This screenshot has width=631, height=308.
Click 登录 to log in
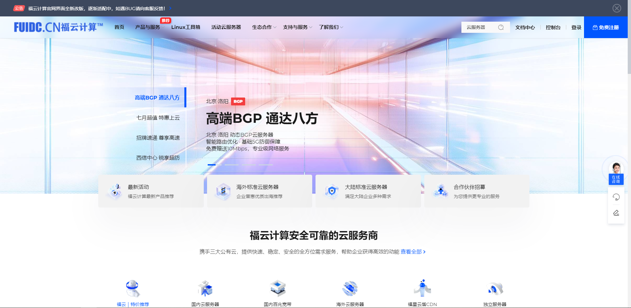[x=576, y=28]
